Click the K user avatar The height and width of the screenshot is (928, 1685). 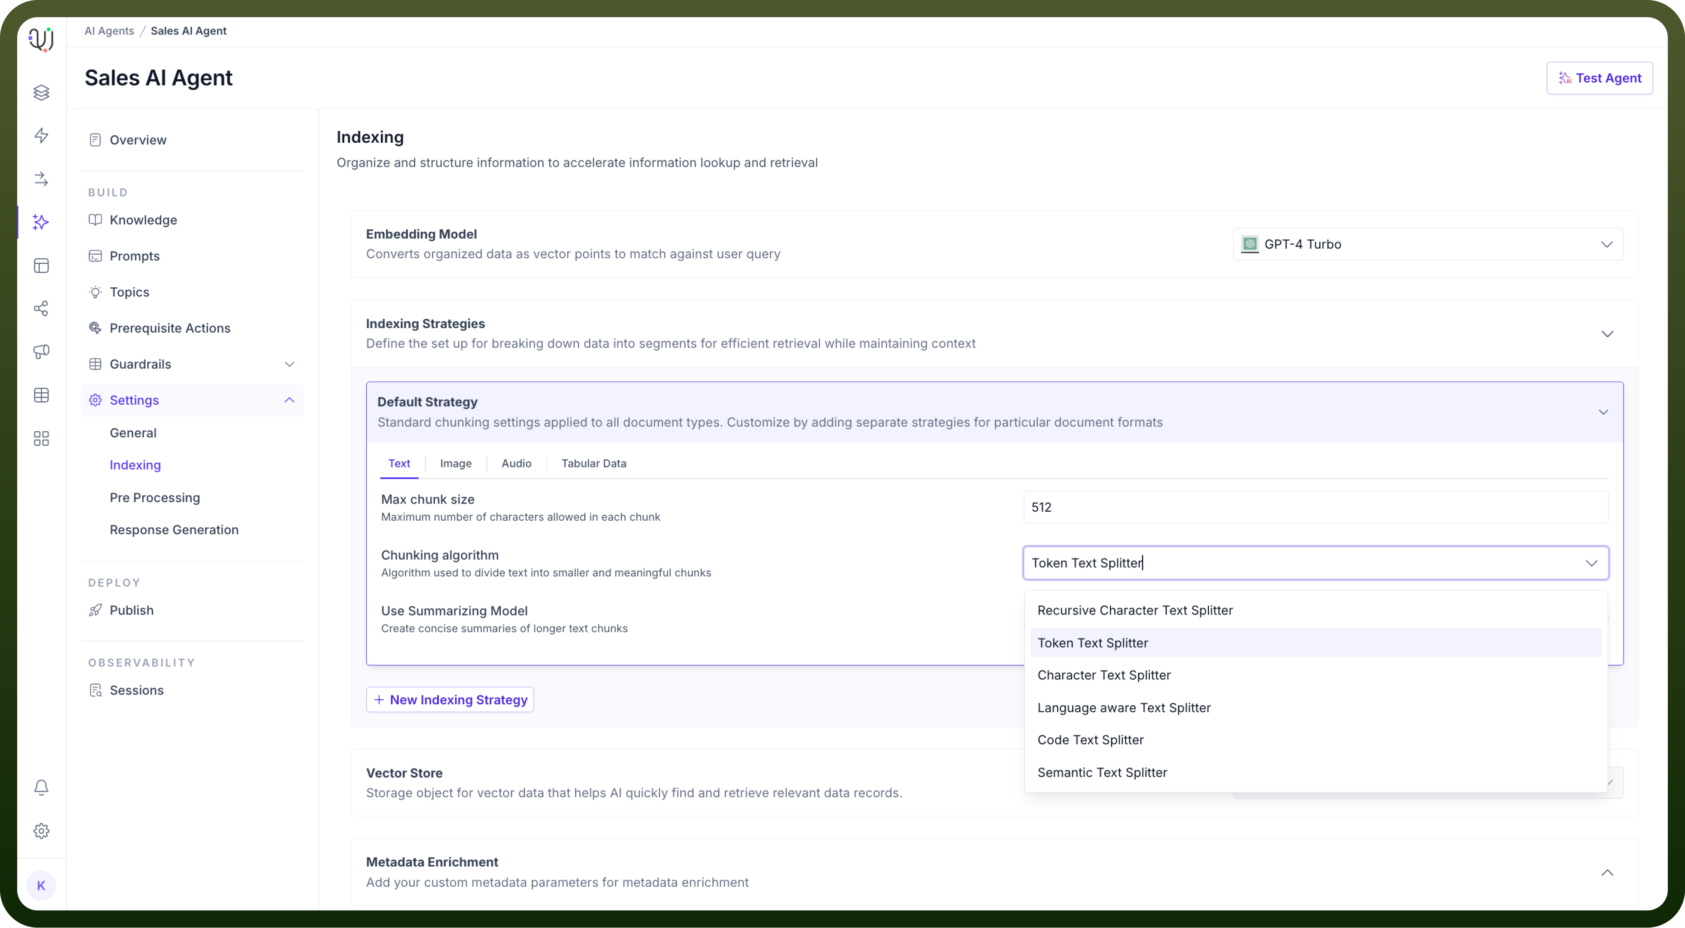click(41, 885)
